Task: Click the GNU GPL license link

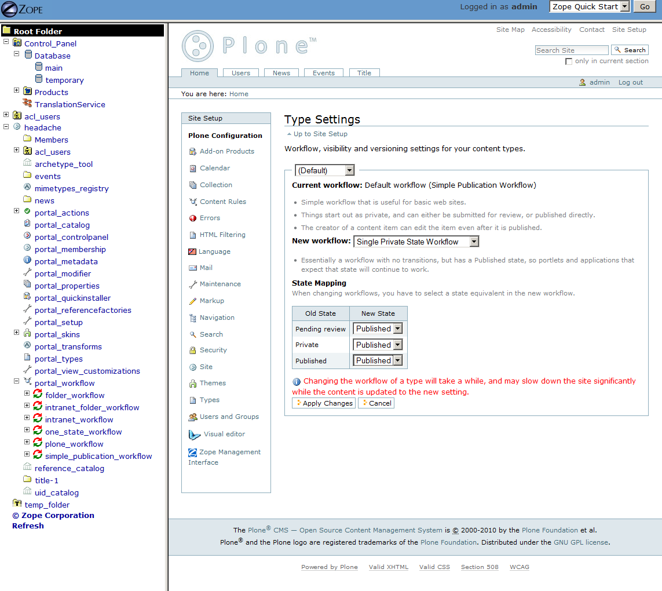Action: pos(581,542)
